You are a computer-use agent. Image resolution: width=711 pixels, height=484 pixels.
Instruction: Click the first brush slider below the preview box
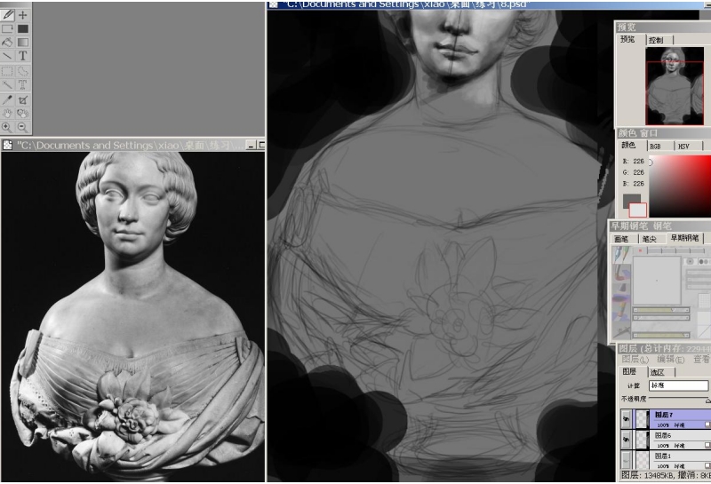661,310
